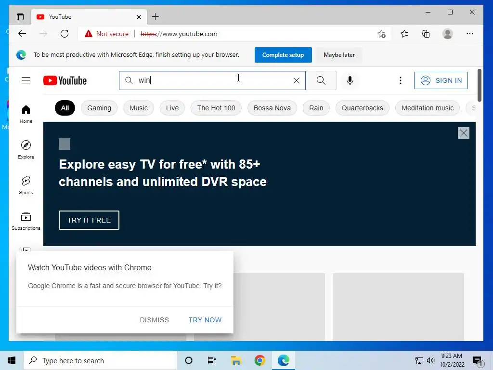
Task: Open Shorts in YouTube sidebar
Action: [x=26, y=185]
